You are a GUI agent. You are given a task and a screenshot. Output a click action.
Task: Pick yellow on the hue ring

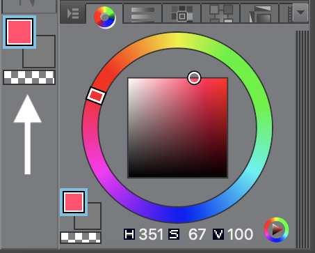click(x=177, y=40)
